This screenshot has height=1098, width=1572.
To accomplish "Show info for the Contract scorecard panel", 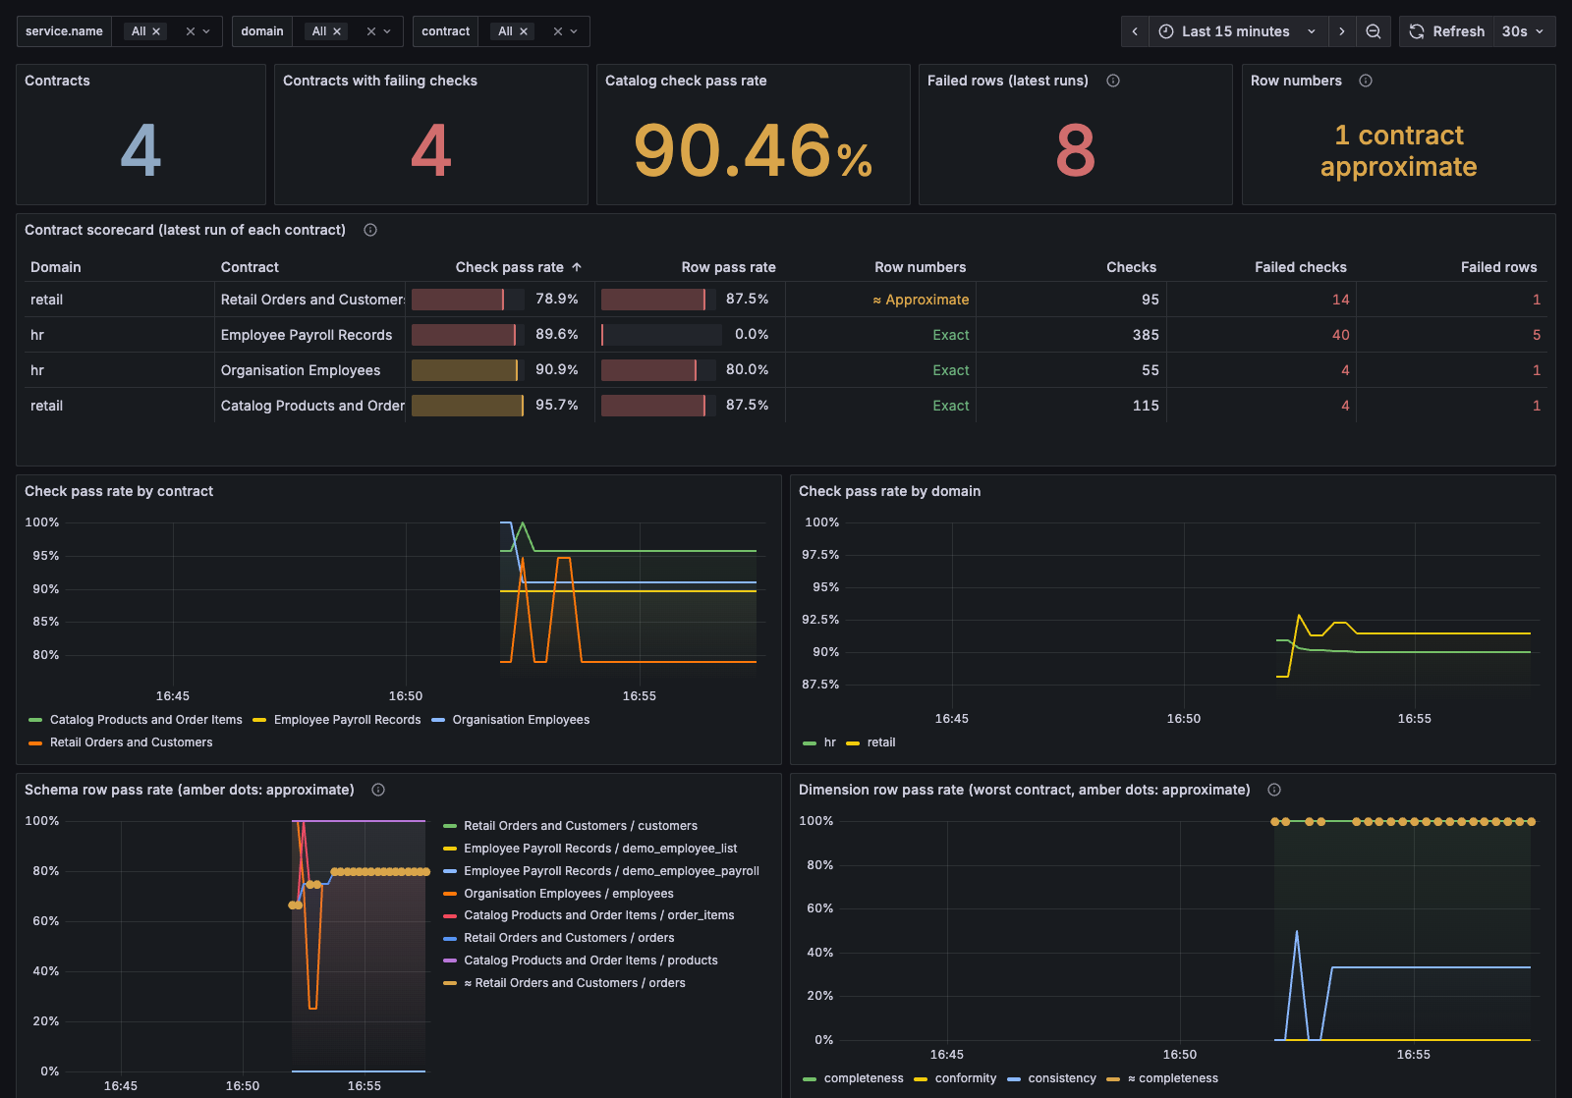I will coord(370,230).
